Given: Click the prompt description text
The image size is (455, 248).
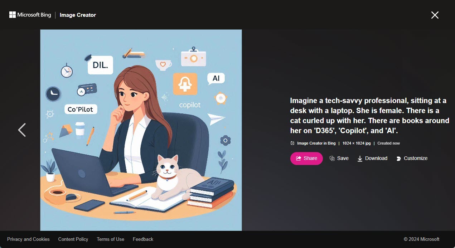Looking at the screenshot, I should [369, 116].
